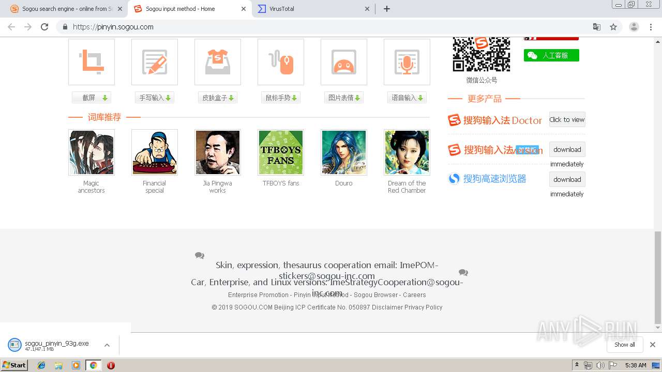Open a new browser tab

tap(386, 9)
